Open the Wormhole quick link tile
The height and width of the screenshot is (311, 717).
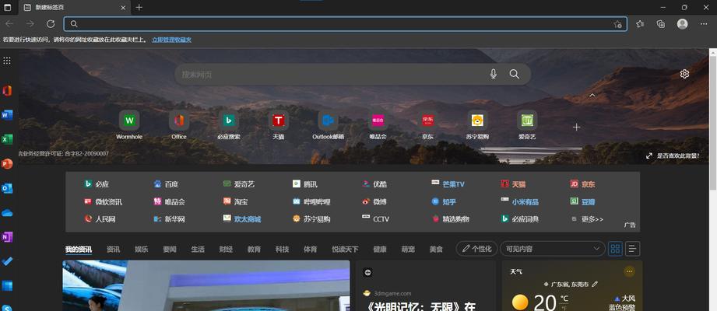tap(129, 125)
